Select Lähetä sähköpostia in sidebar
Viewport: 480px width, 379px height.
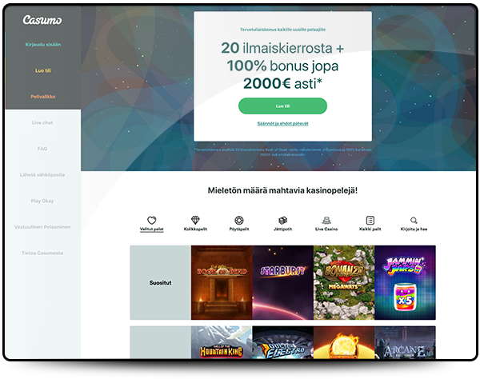(x=42, y=174)
